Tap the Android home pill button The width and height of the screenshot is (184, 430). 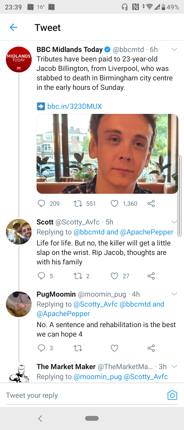coord(92,418)
